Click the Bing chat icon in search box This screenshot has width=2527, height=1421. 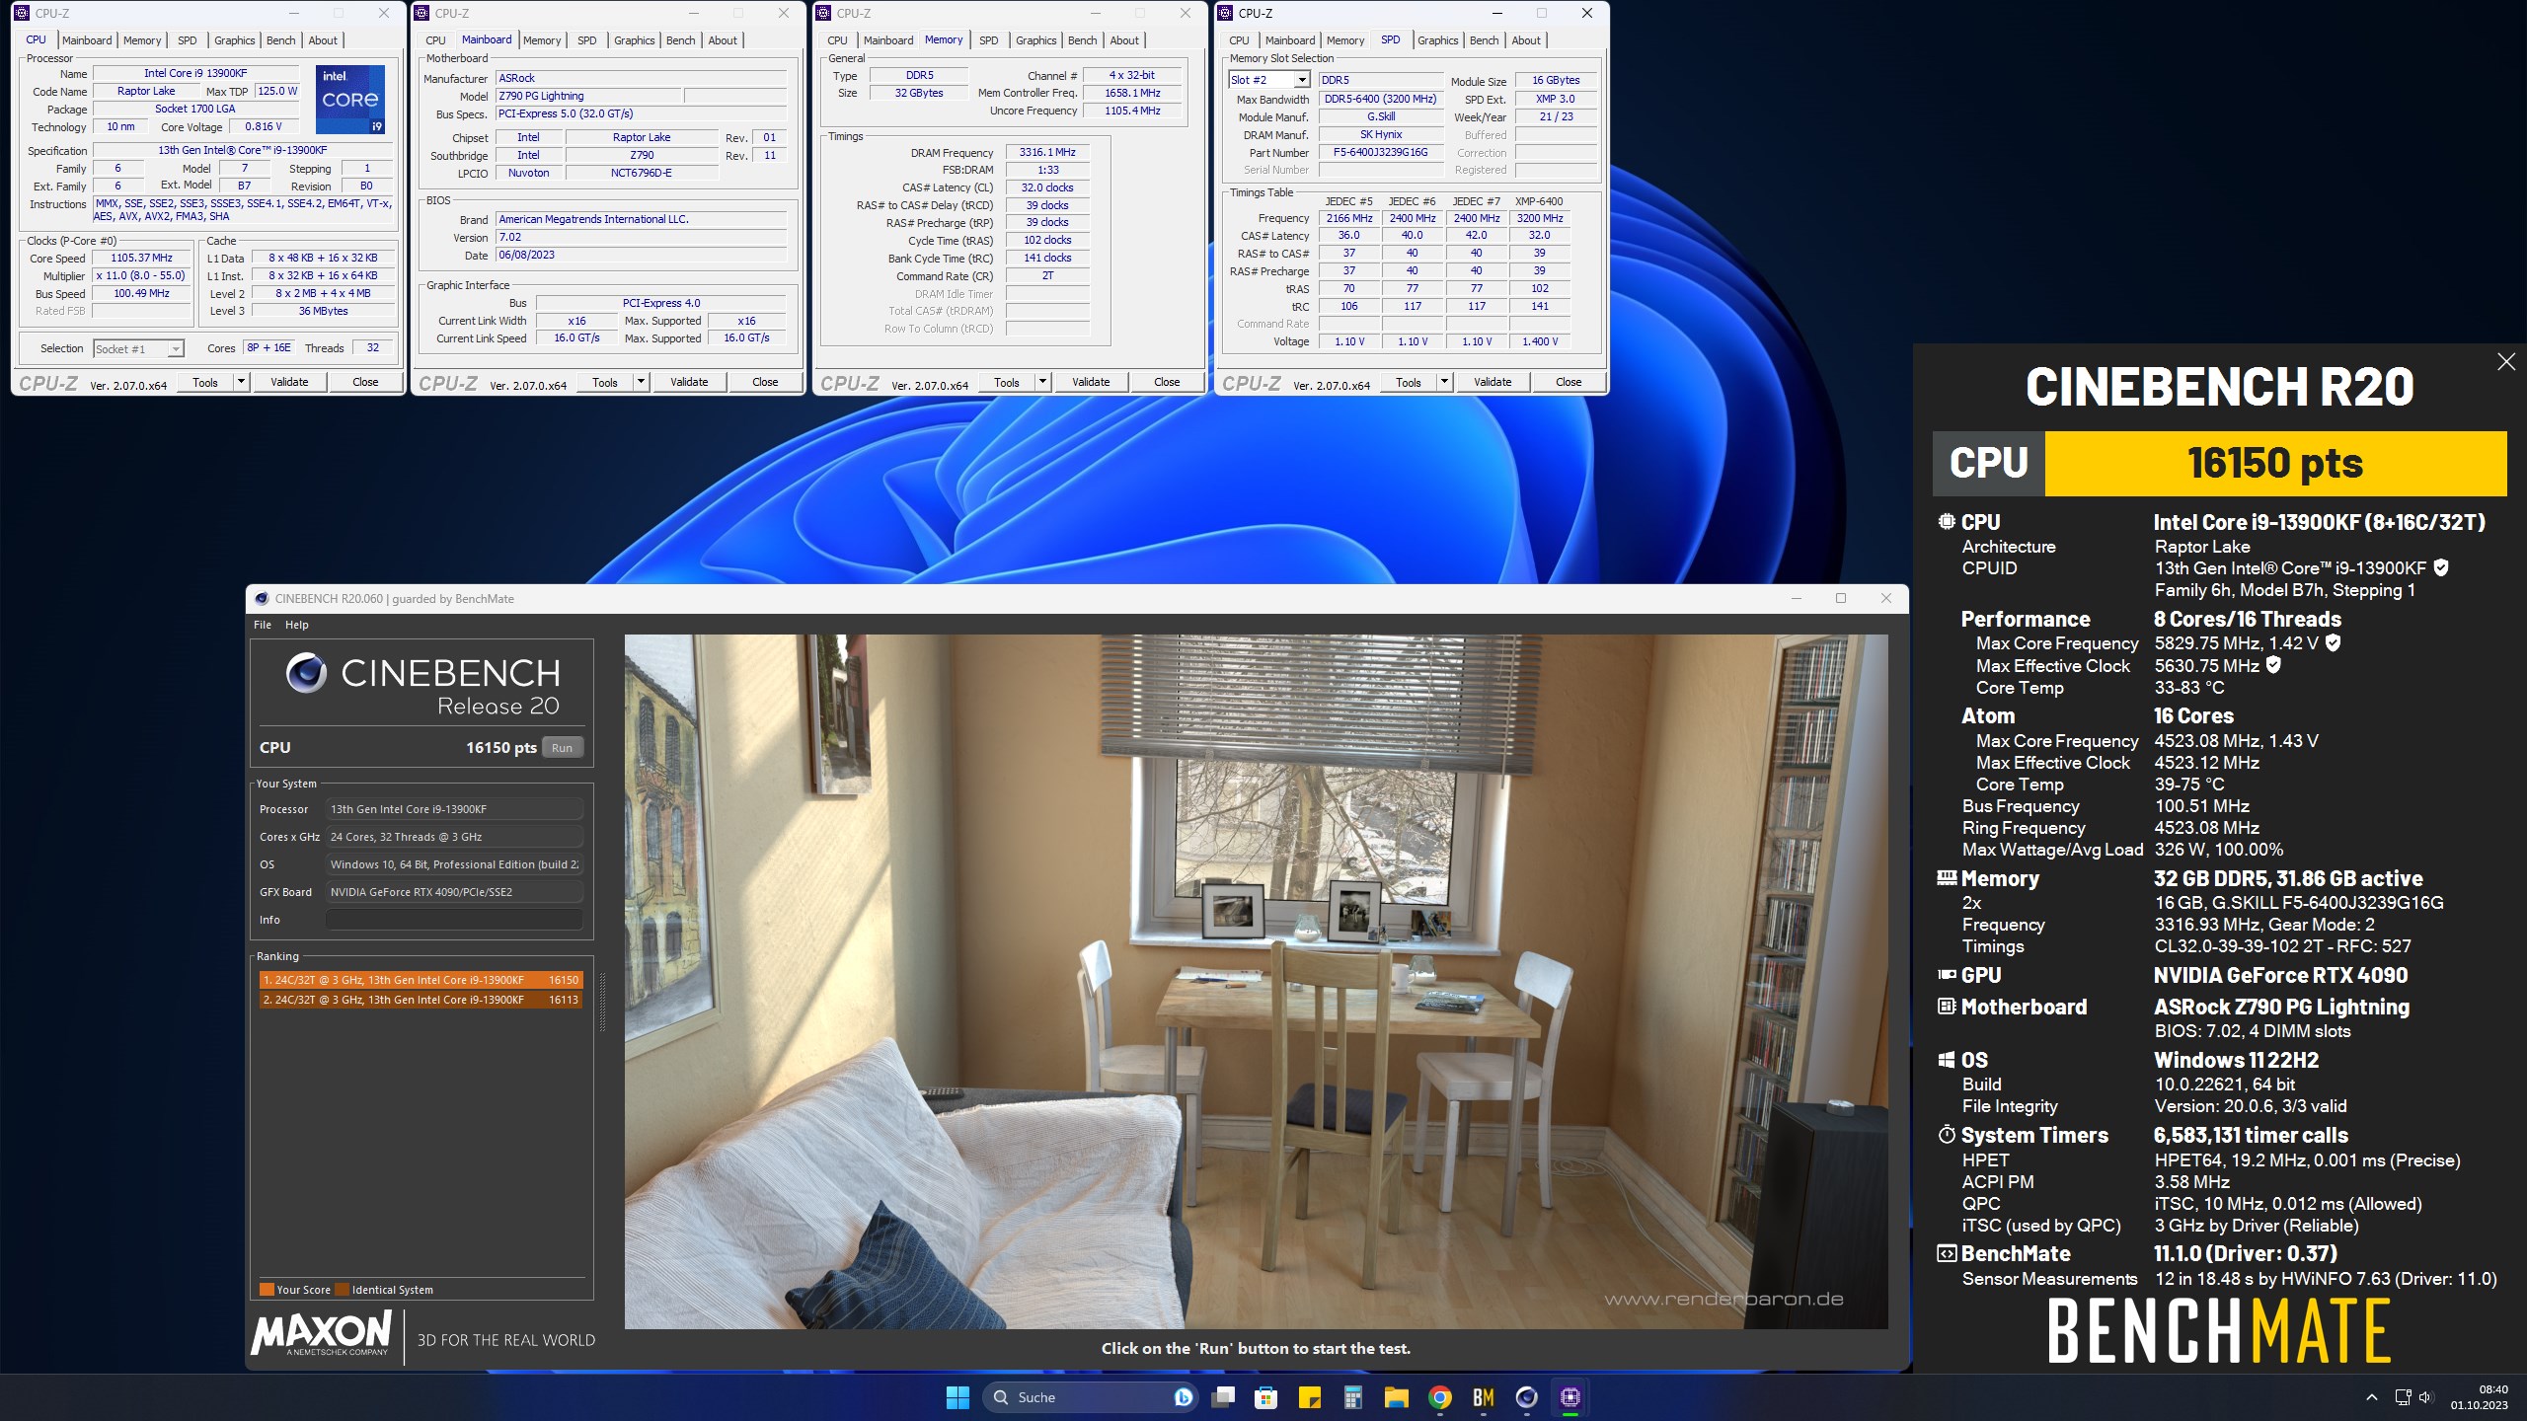pyautogui.click(x=1183, y=1396)
